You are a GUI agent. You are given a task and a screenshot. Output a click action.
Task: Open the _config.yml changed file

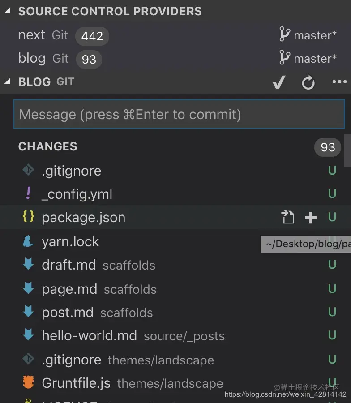[x=77, y=194]
